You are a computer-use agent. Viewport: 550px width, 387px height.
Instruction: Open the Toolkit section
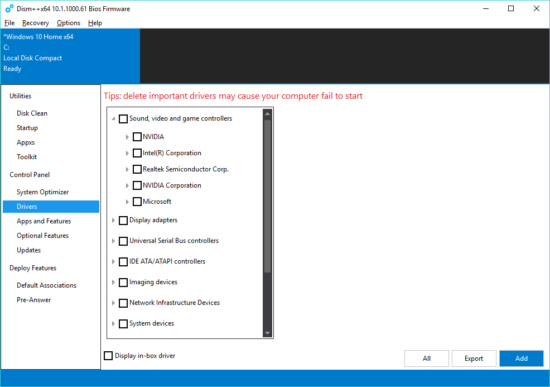click(x=27, y=156)
